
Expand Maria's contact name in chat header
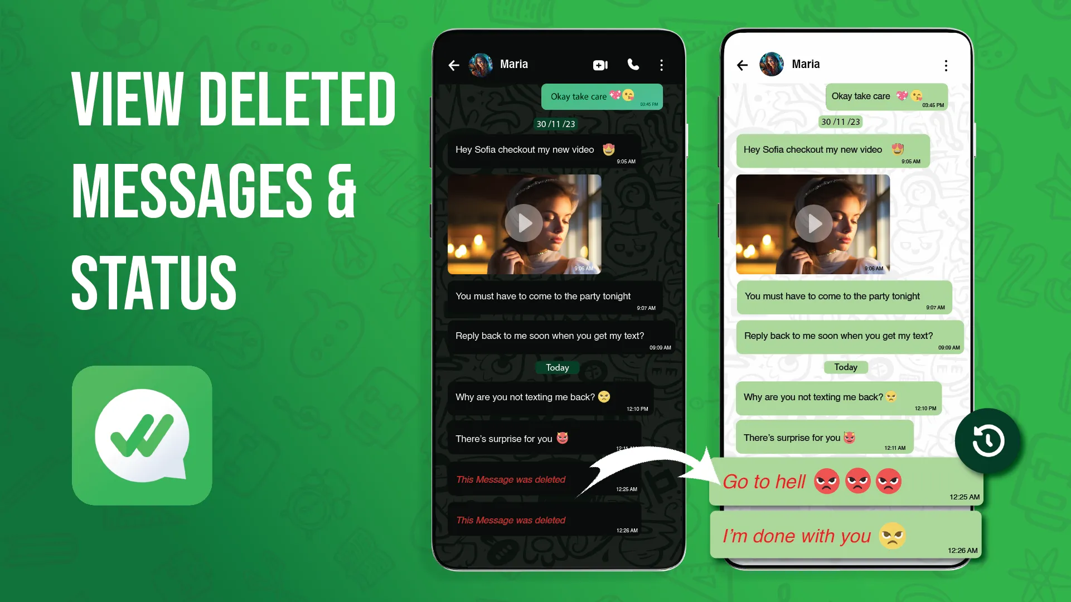[x=514, y=64]
